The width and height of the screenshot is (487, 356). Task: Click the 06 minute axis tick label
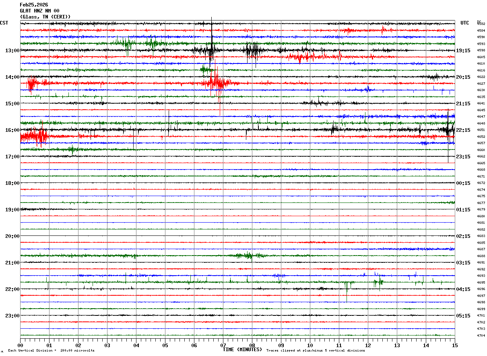click(194, 345)
